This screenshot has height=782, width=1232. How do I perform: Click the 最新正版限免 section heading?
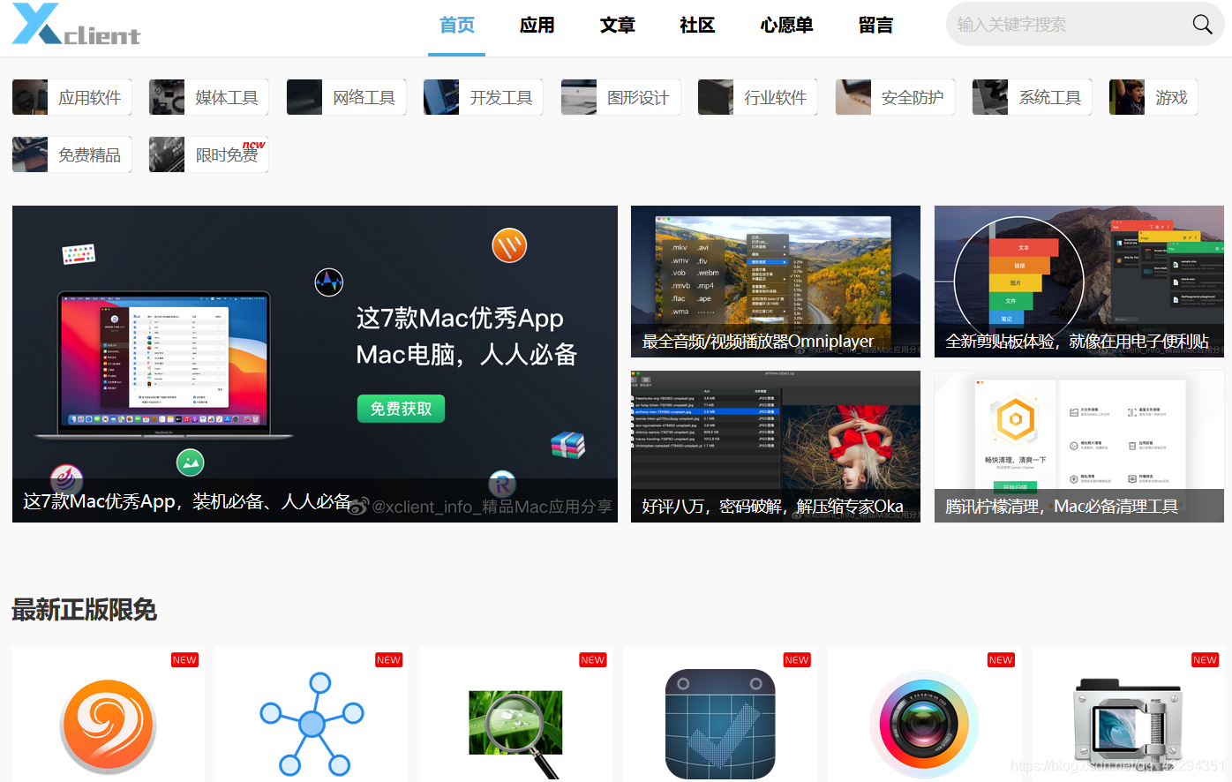pos(84,610)
